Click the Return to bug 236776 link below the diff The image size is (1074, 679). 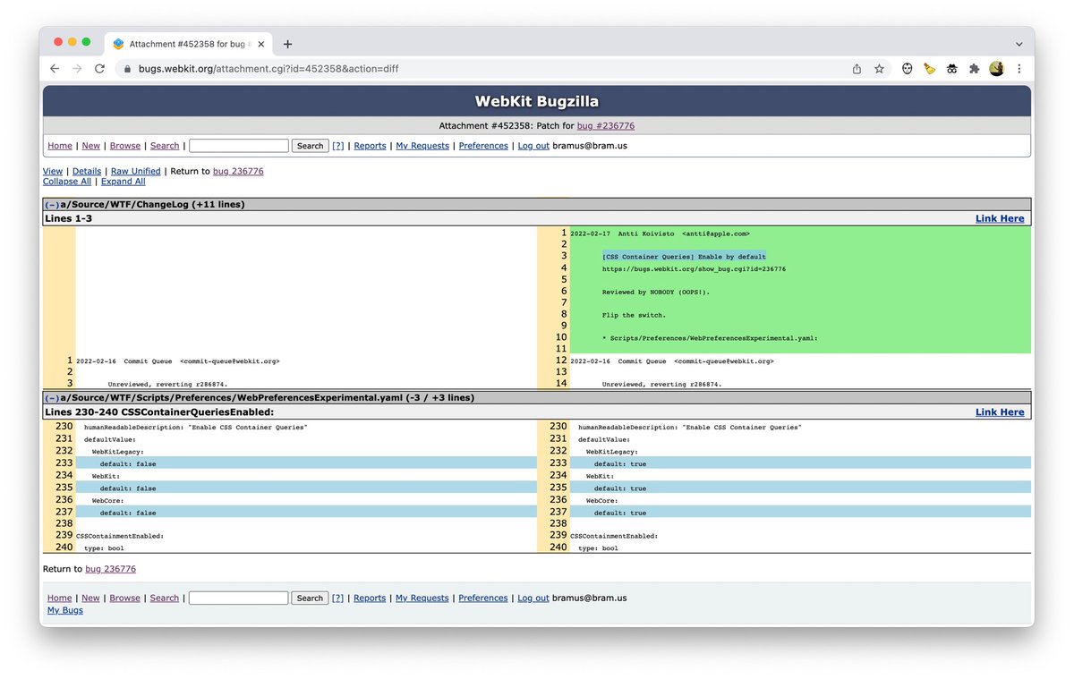coord(111,569)
